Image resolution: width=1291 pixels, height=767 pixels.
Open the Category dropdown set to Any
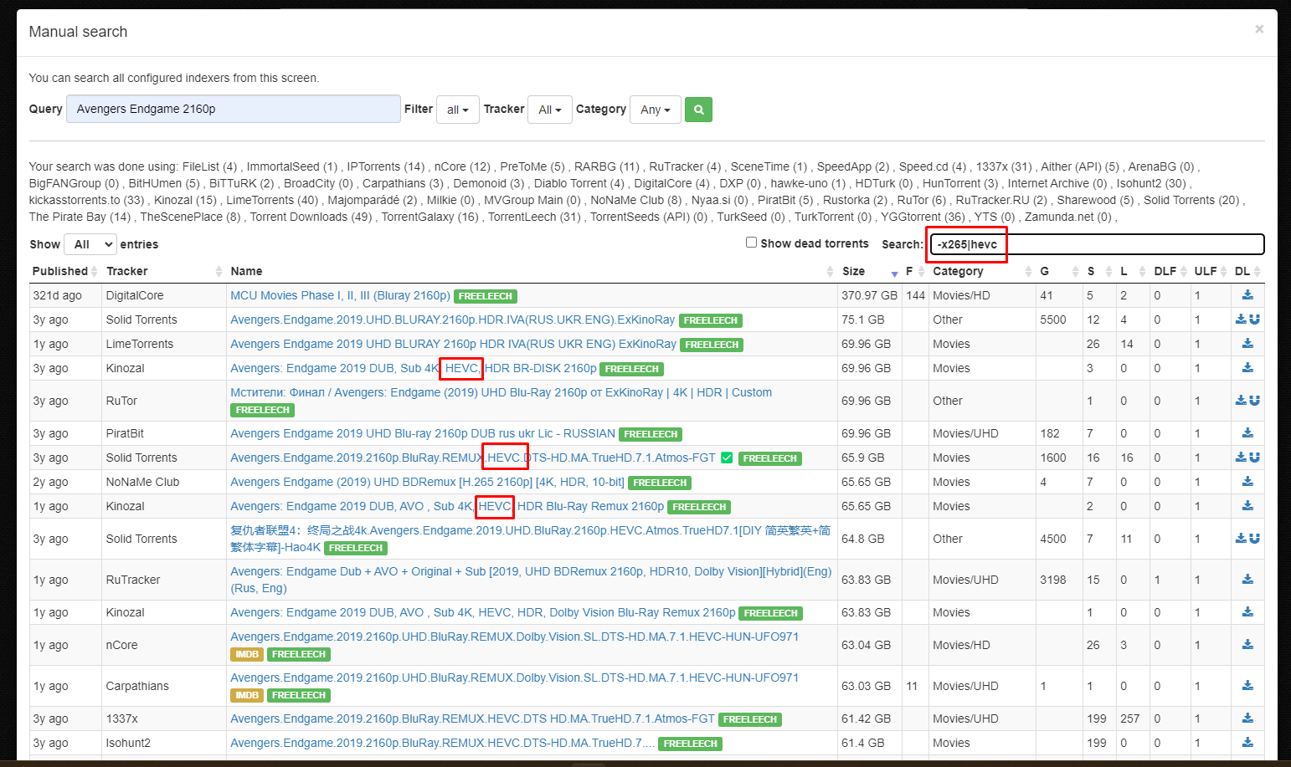[655, 110]
